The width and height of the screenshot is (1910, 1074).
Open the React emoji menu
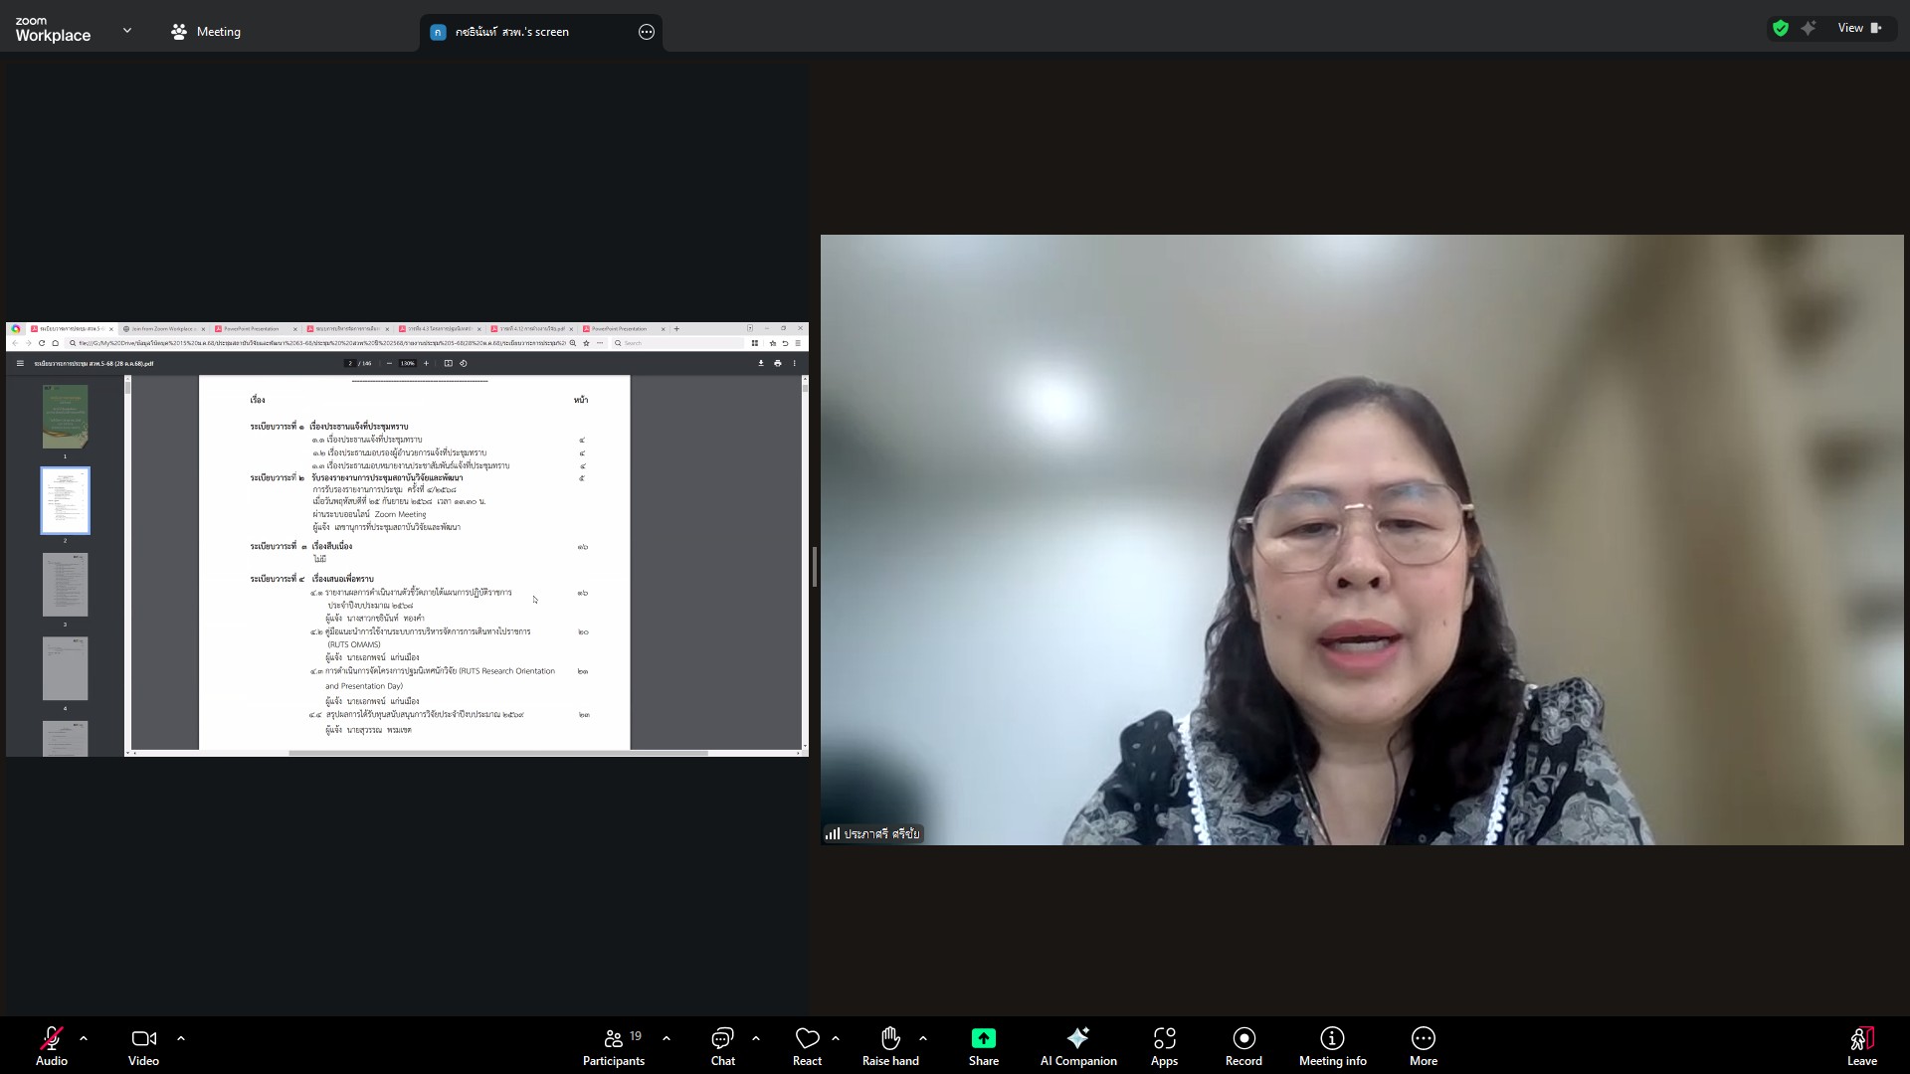point(807,1045)
